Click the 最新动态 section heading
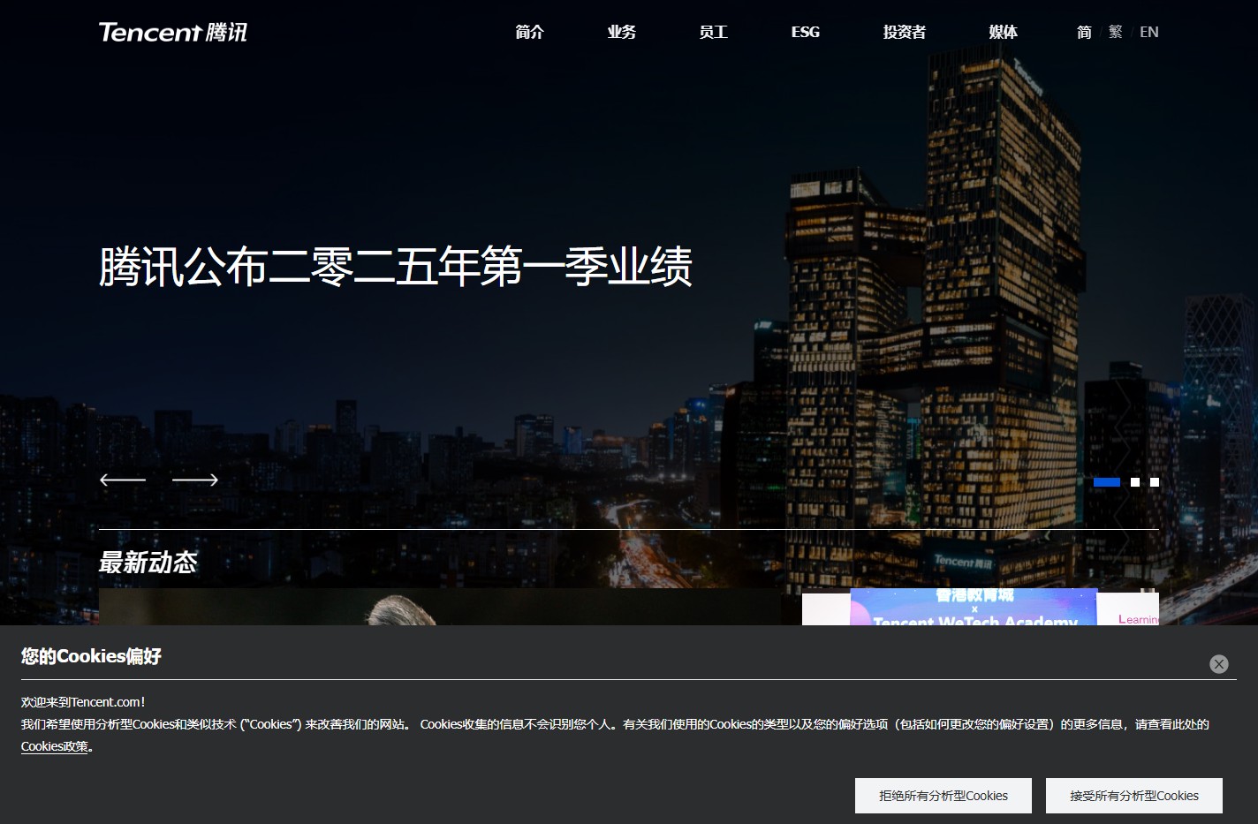 point(148,563)
